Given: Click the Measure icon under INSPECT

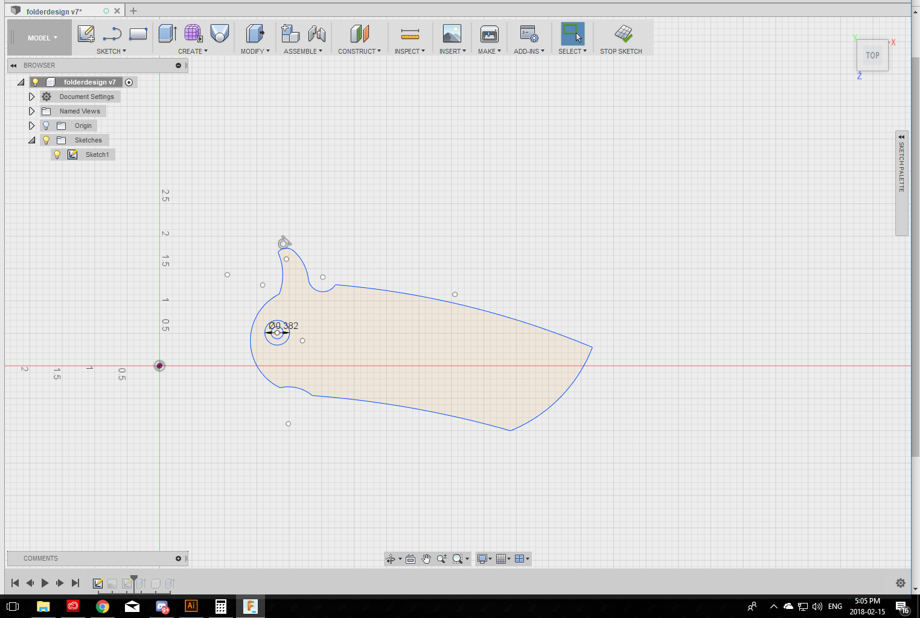Looking at the screenshot, I should [410, 34].
